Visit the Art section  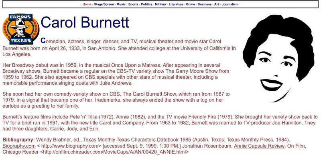217,4
